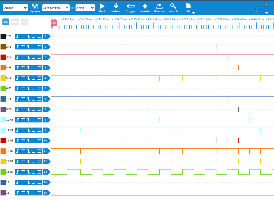Image resolution: width=274 pixels, height=200 pixels.
Task: Open the Decoder panel
Action: 145,8
